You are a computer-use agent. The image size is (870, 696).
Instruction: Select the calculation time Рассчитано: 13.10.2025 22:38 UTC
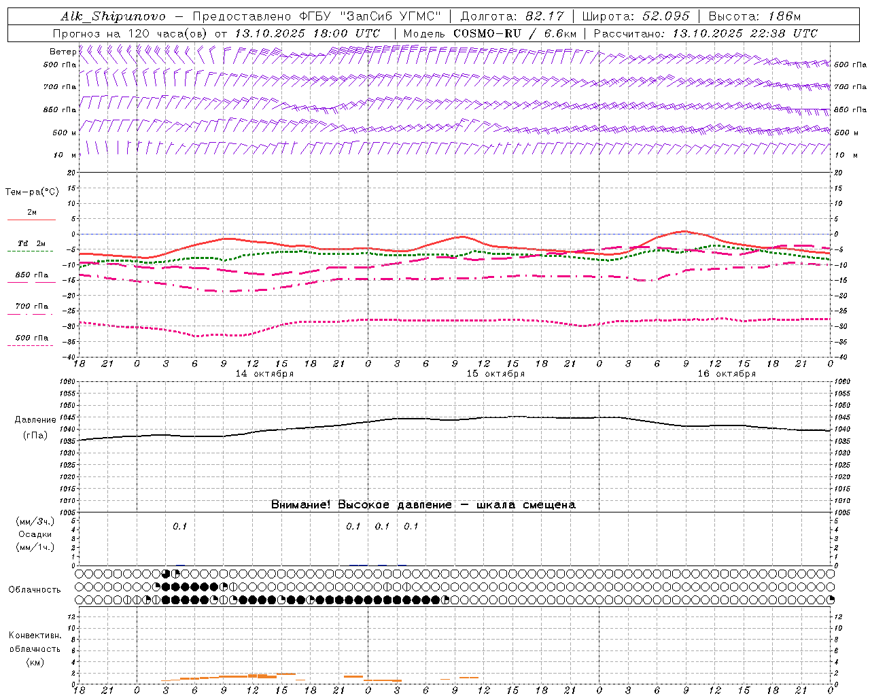click(706, 33)
